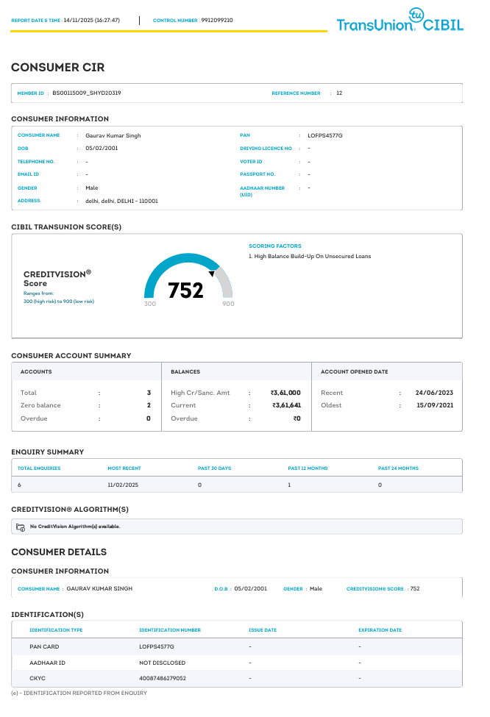Screen dimensions: 490x717
Task: Select control number 9912099210
Action: tap(217, 20)
